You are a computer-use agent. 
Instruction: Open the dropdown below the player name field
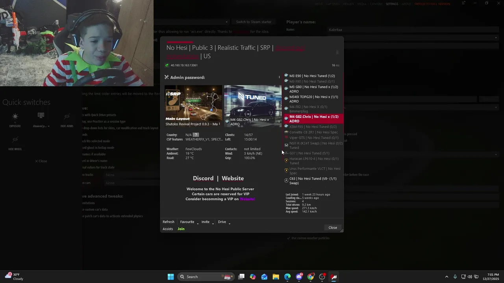tap(412, 38)
